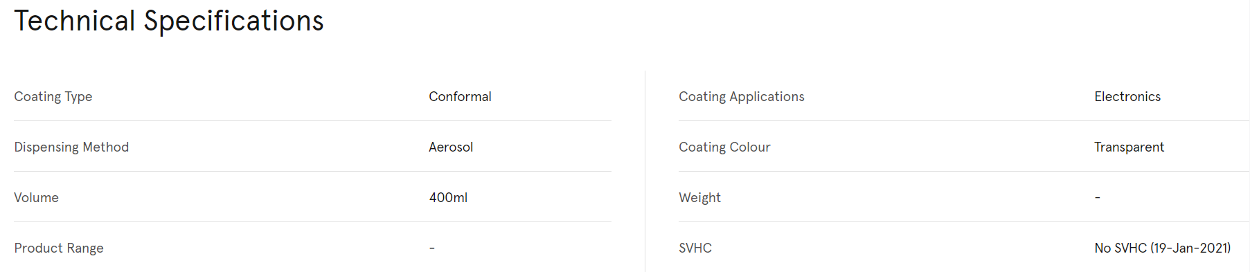Click the No SVHC (19-Jan-2021) value
Image resolution: width=1250 pixels, height=272 pixels.
tap(1163, 248)
